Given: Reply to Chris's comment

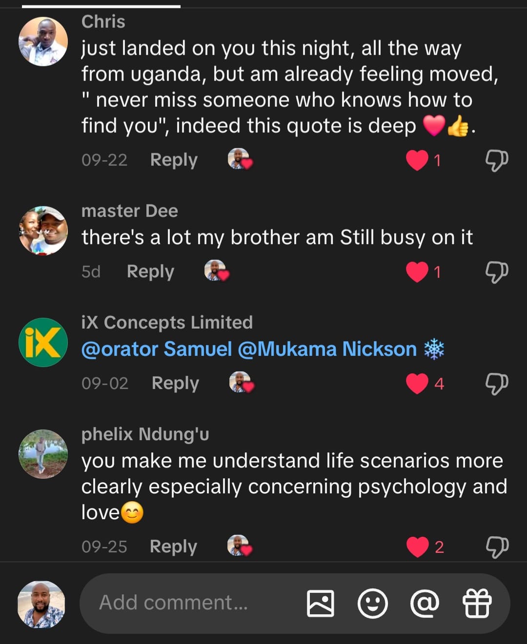Looking at the screenshot, I should pos(174,160).
